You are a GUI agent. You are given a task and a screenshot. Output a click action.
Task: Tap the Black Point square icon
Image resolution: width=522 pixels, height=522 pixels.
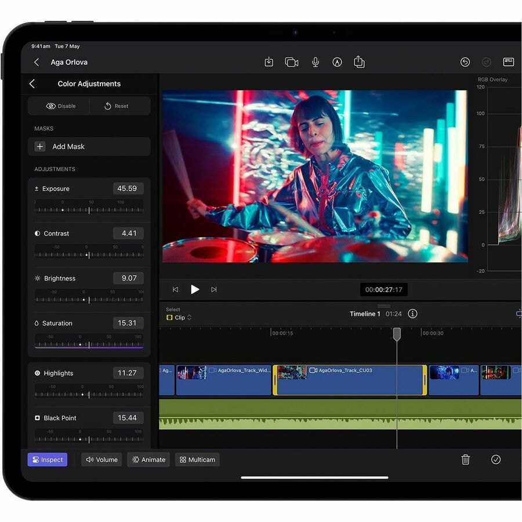pyautogui.click(x=37, y=418)
